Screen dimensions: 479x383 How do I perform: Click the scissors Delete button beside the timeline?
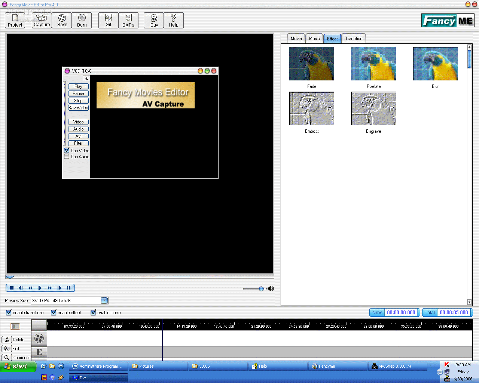[7, 340]
